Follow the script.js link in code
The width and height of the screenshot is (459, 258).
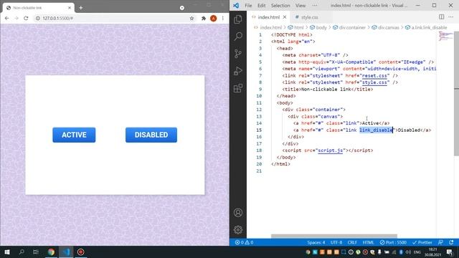pyautogui.click(x=330, y=150)
